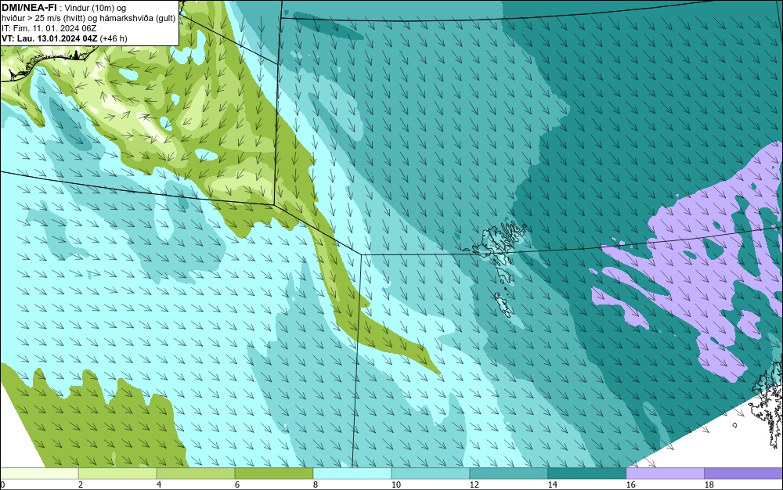Click the legend tick label '12'
The image size is (783, 490).
pos(474,485)
